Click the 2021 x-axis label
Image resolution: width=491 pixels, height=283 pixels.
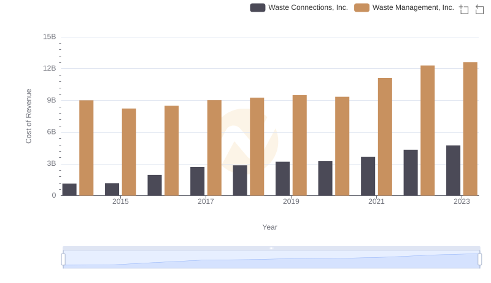pos(376,201)
